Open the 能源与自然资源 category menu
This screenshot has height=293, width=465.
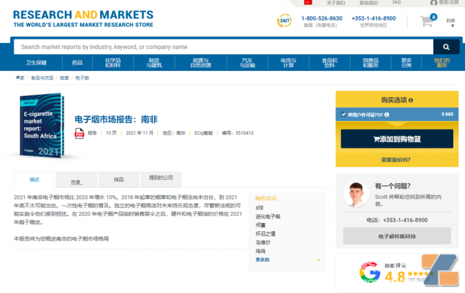click(x=201, y=63)
